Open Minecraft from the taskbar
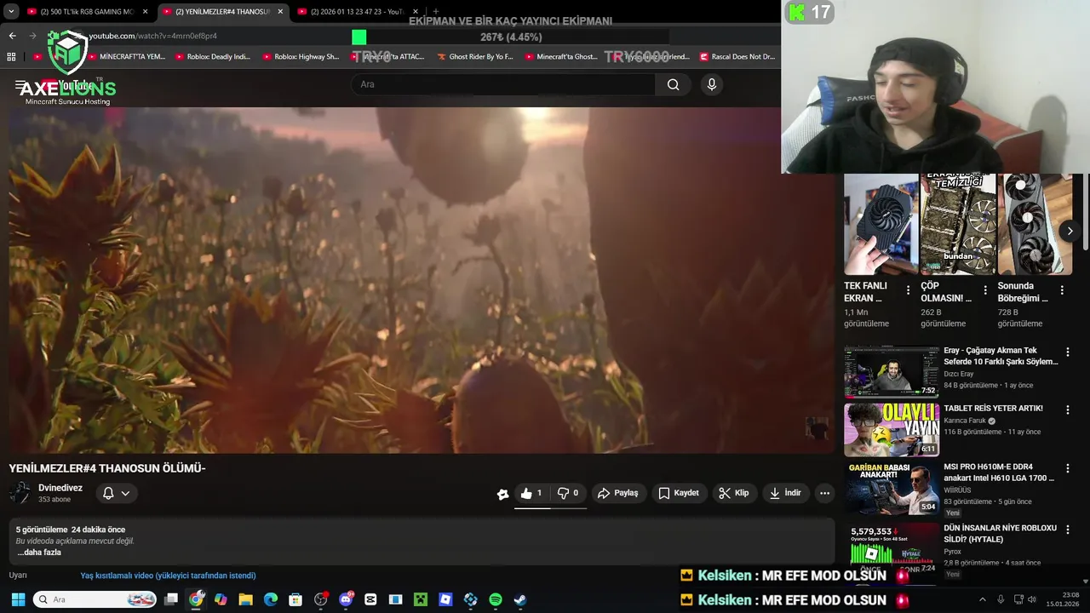The width and height of the screenshot is (1090, 613). (x=421, y=599)
